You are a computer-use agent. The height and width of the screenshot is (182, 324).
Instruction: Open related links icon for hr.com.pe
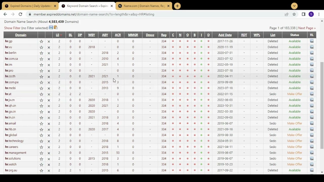coord(312,82)
